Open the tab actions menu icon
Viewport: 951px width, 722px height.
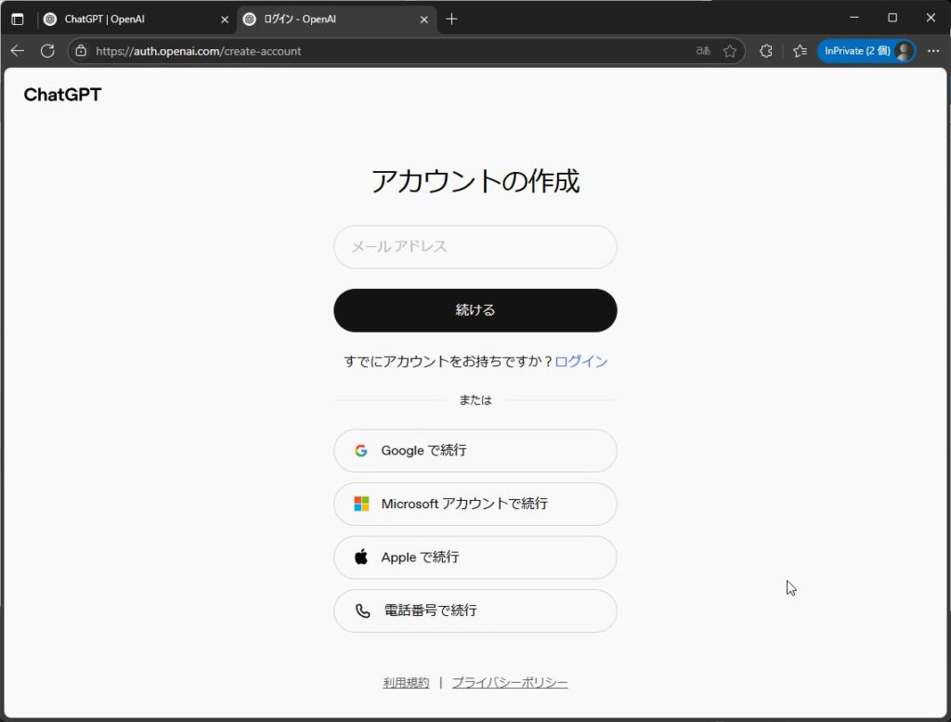(x=18, y=19)
